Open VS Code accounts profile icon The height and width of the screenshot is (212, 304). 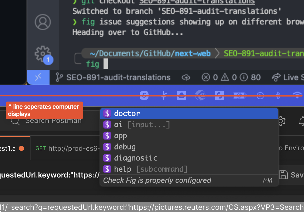(43, 22)
